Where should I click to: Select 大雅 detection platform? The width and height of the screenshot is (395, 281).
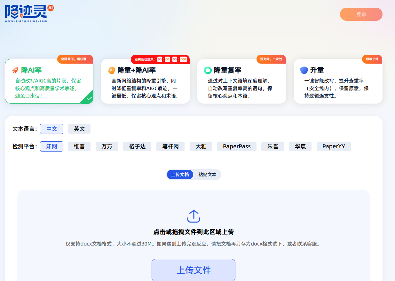tap(201, 146)
